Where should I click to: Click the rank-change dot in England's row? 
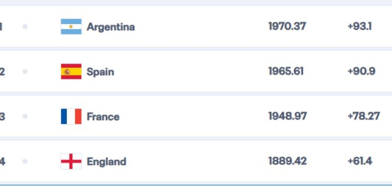(x=25, y=161)
